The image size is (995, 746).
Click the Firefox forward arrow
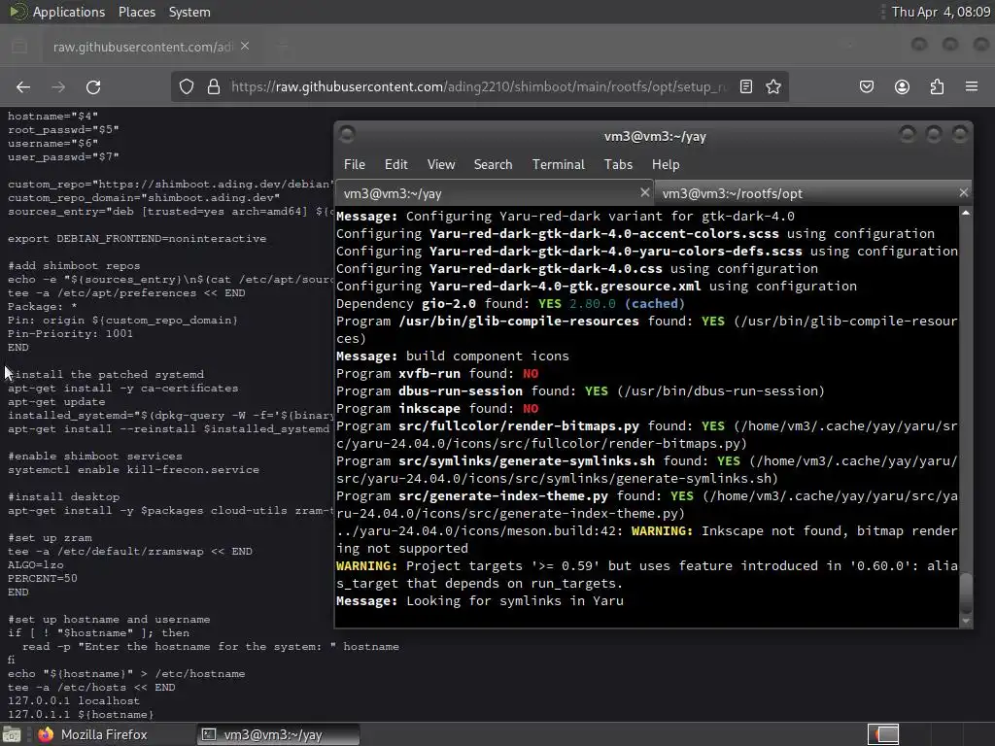click(58, 86)
